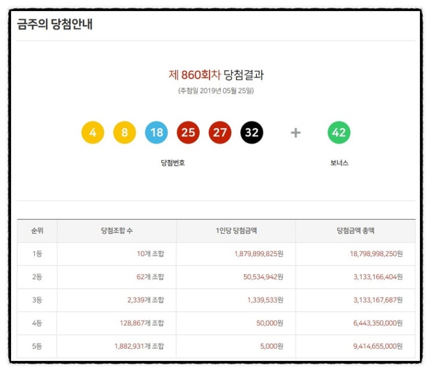Select the total 3,133,166,404원
Screen dimensions: 431x372
point(378,277)
